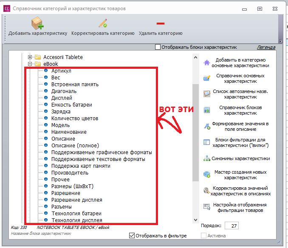Select Количество цветов tree item

(75, 118)
